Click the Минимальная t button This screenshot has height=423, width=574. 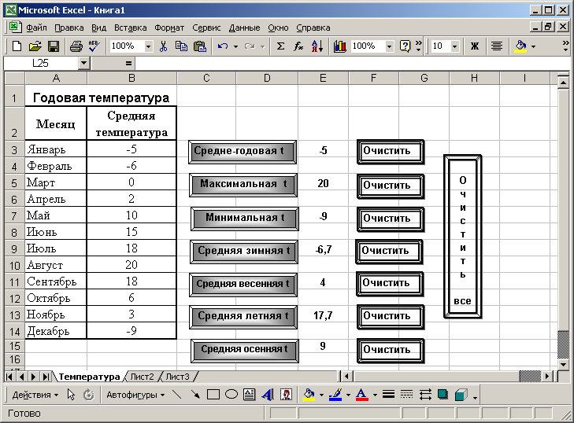[245, 219]
